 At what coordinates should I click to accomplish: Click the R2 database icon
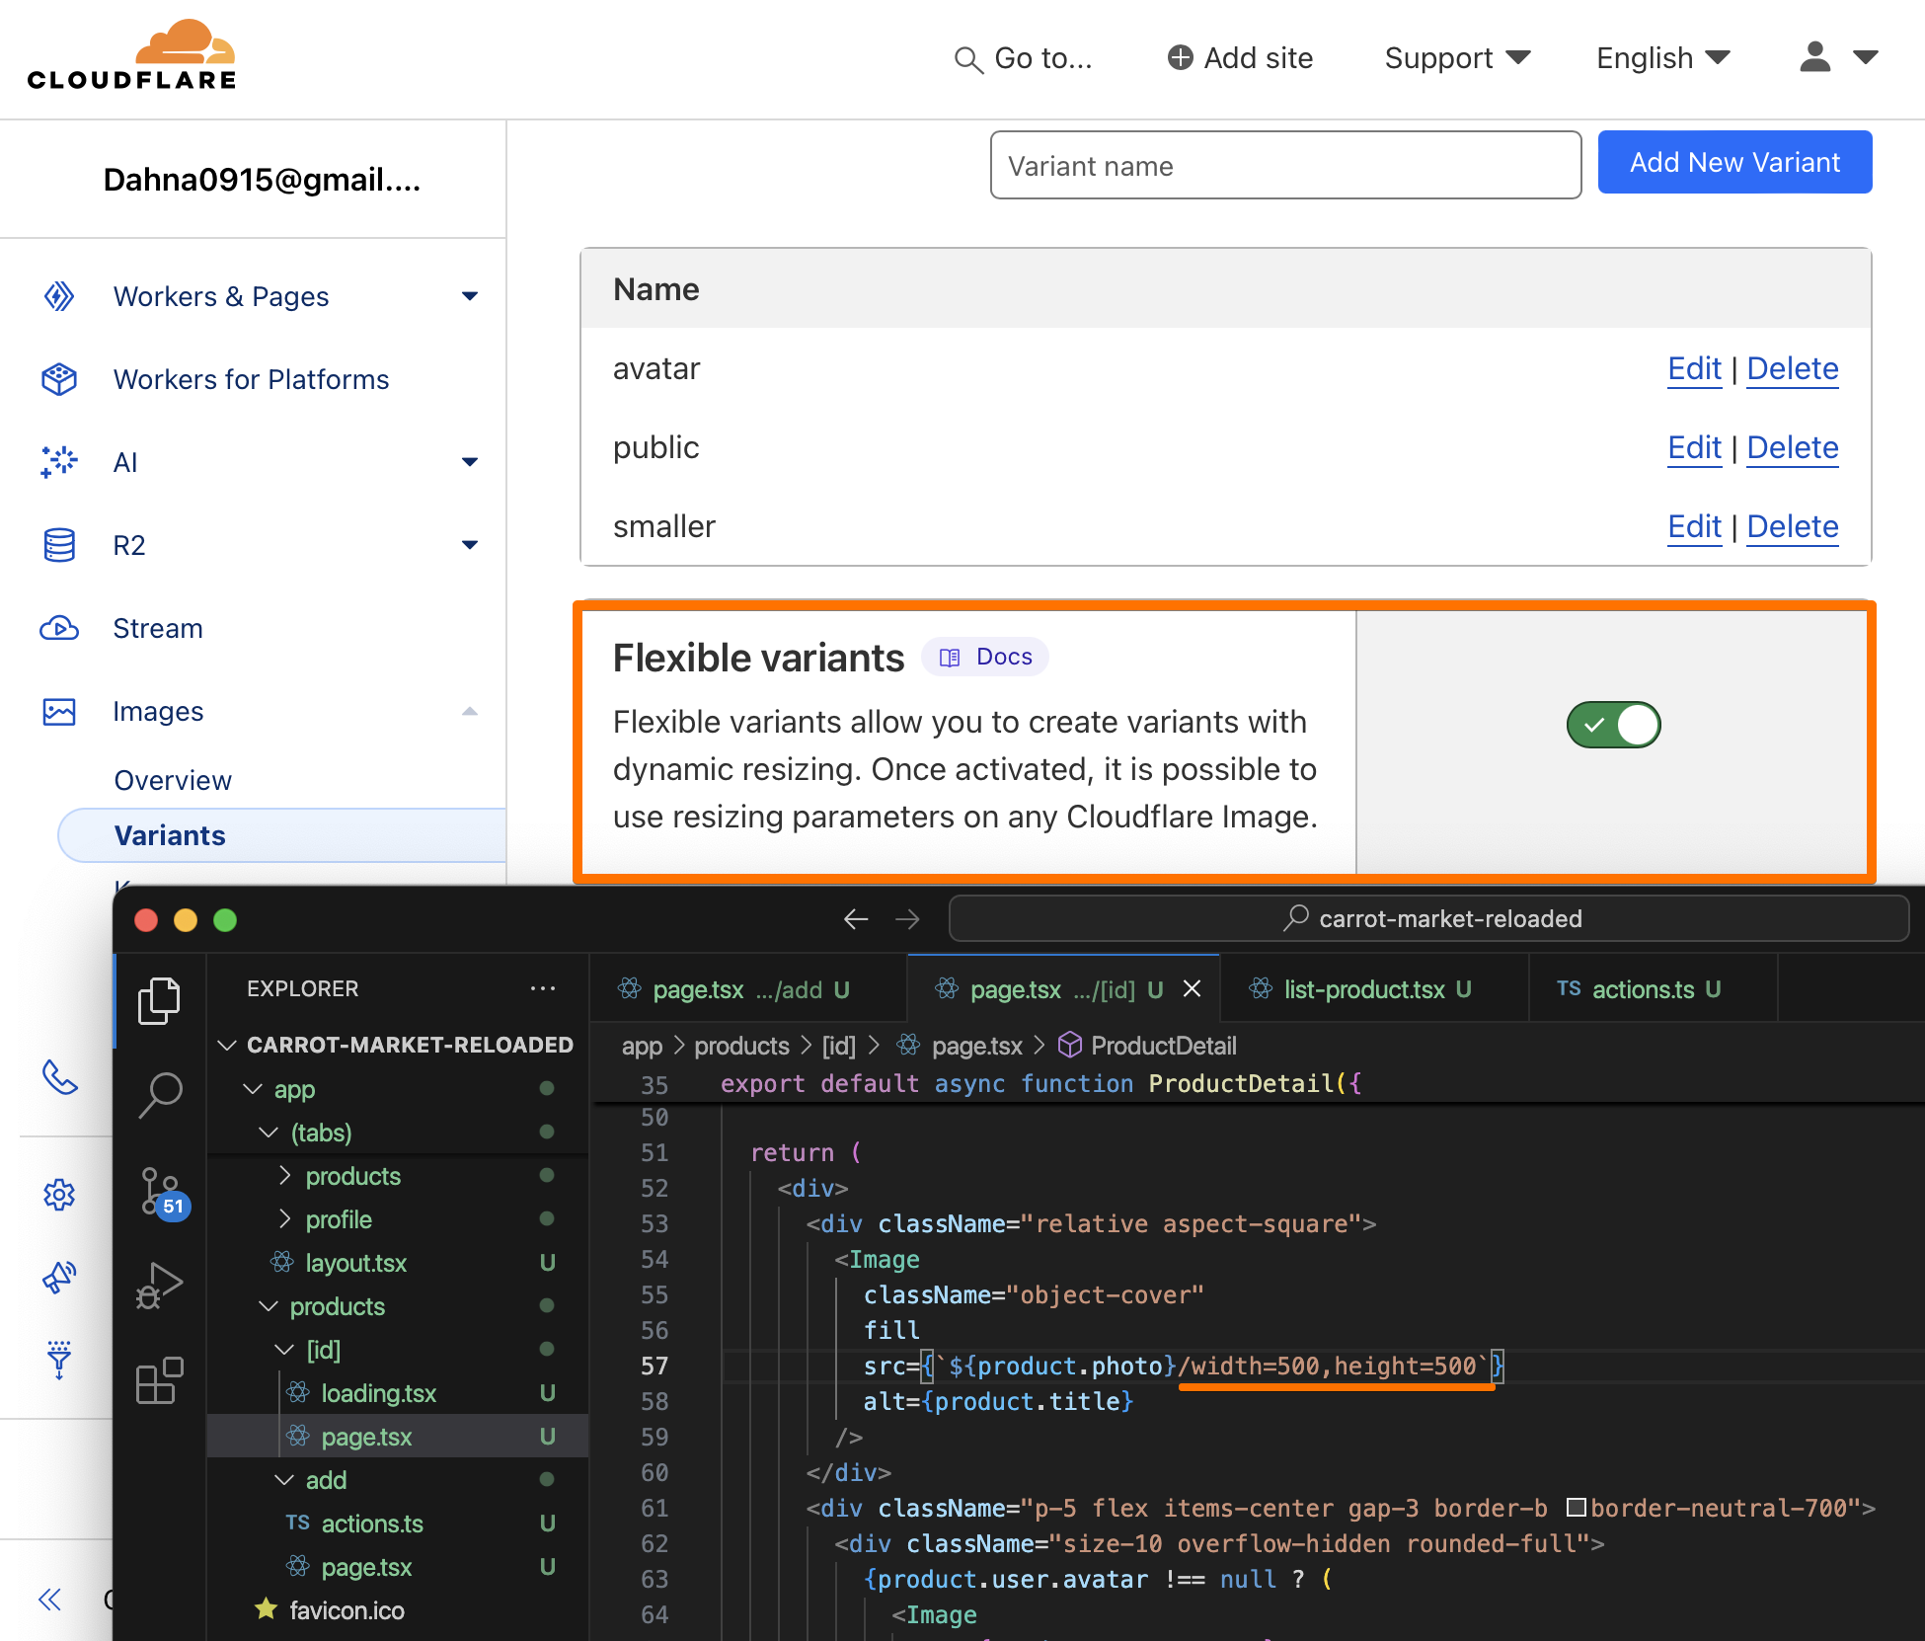[x=59, y=545]
